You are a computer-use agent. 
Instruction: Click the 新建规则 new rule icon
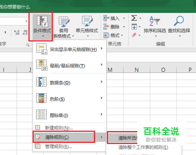tap(38, 128)
